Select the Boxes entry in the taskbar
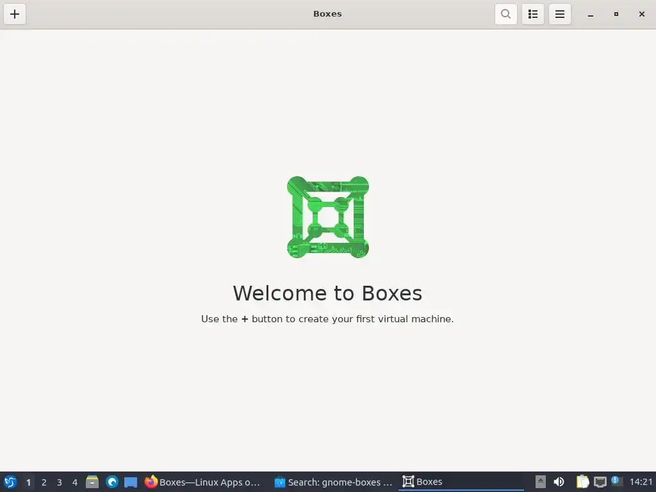This screenshot has width=656, height=492. click(x=461, y=482)
